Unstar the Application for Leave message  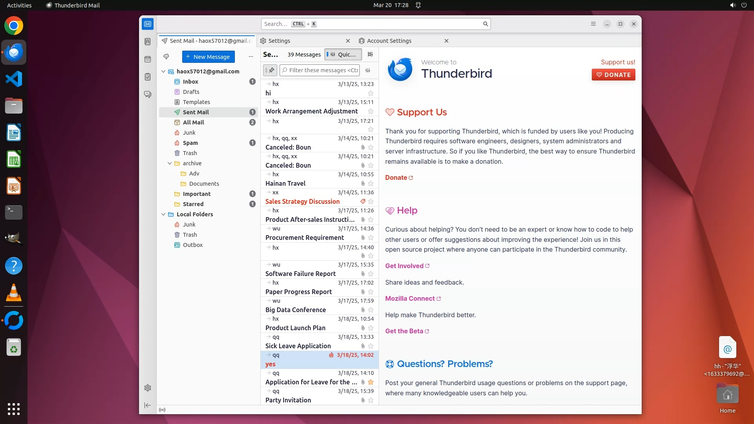pyautogui.click(x=371, y=382)
